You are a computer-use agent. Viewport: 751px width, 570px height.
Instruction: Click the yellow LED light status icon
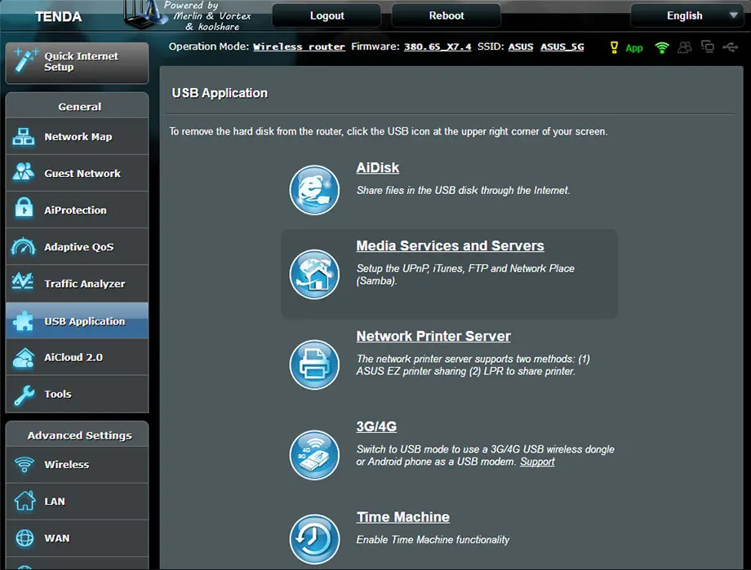tap(615, 48)
